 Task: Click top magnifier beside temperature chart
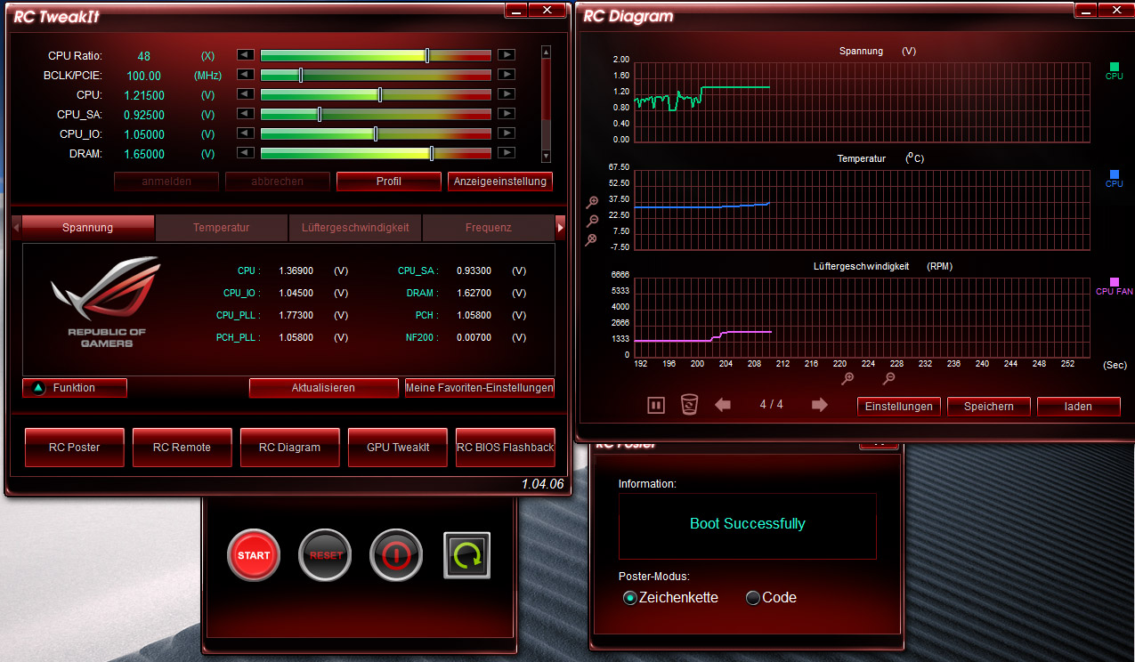pyautogui.click(x=592, y=203)
